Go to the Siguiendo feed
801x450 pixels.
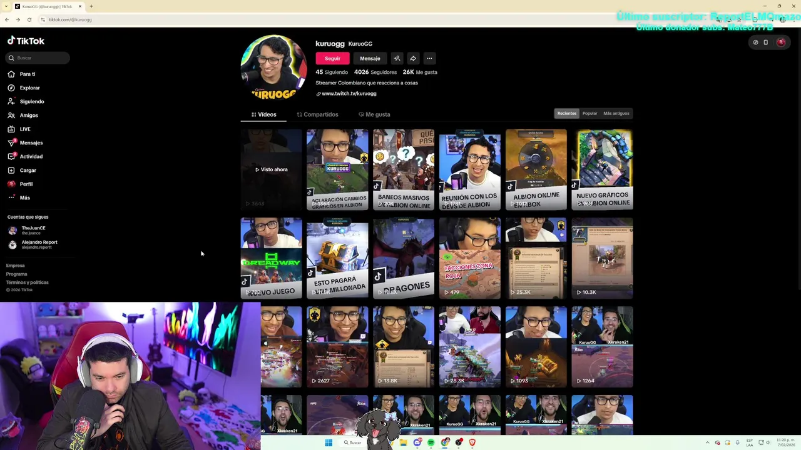coord(31,101)
